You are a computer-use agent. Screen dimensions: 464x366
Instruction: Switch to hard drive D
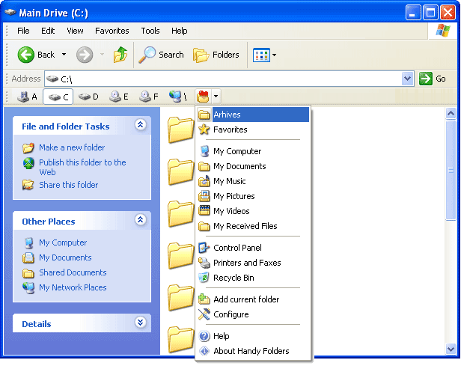(x=88, y=97)
